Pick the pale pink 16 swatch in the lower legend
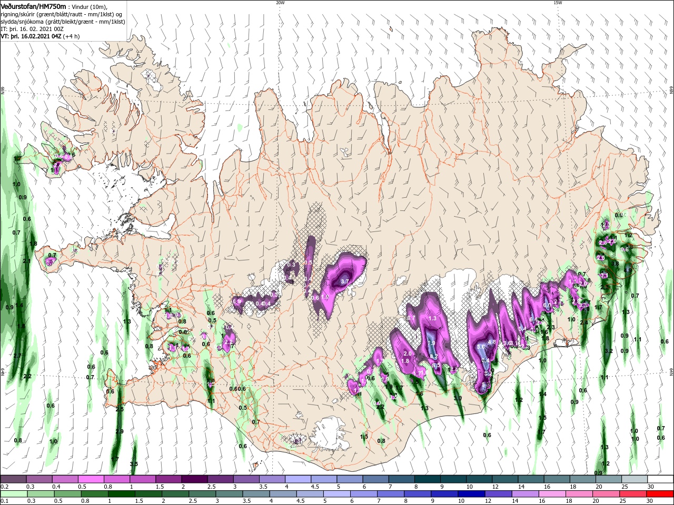674x505 pixels. [x=552, y=494]
